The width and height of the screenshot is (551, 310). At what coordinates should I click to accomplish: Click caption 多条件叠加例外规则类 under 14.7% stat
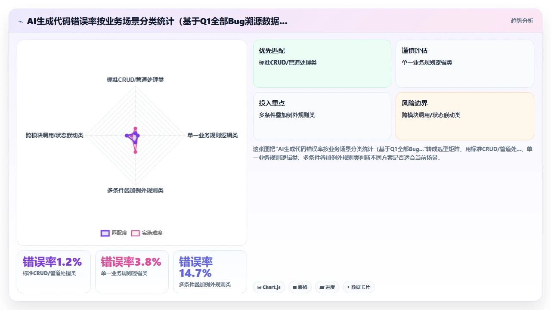205,285
